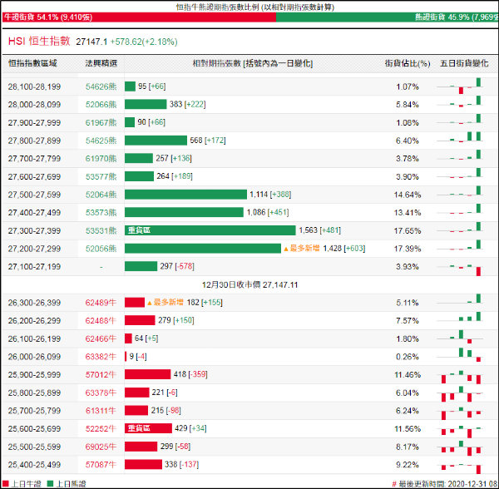Click the green 上日熊證 legend square
Screen dimensions: 499x489
tap(50, 483)
